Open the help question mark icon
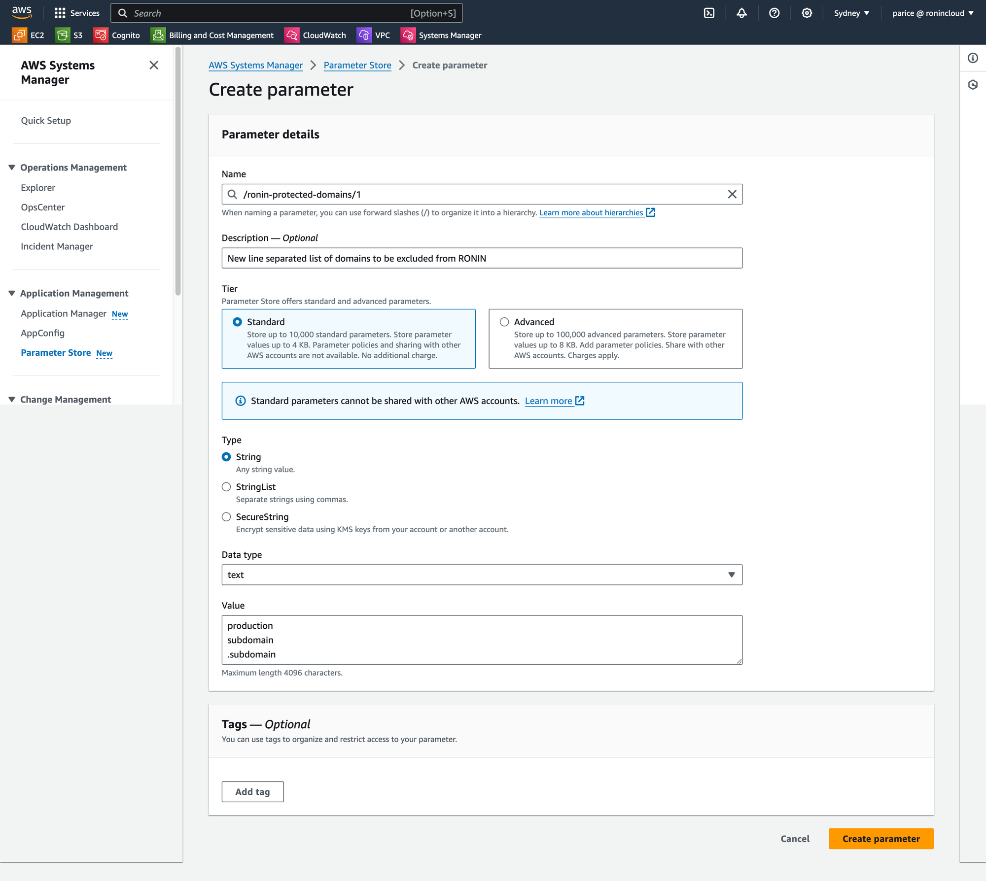986x881 pixels. [x=774, y=13]
